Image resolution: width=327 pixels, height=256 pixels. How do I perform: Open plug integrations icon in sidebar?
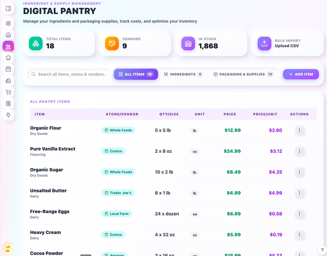(x=8, y=115)
